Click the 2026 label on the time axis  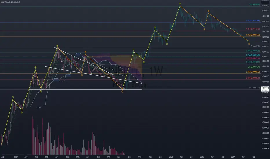point(202,157)
